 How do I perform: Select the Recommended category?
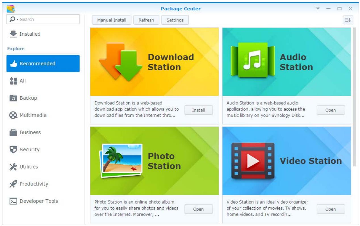(43, 64)
